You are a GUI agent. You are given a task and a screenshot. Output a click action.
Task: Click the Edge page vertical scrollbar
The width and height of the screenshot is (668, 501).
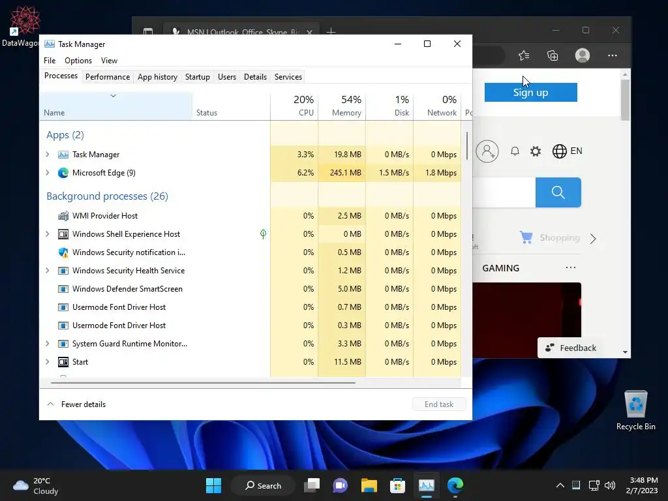click(625, 100)
